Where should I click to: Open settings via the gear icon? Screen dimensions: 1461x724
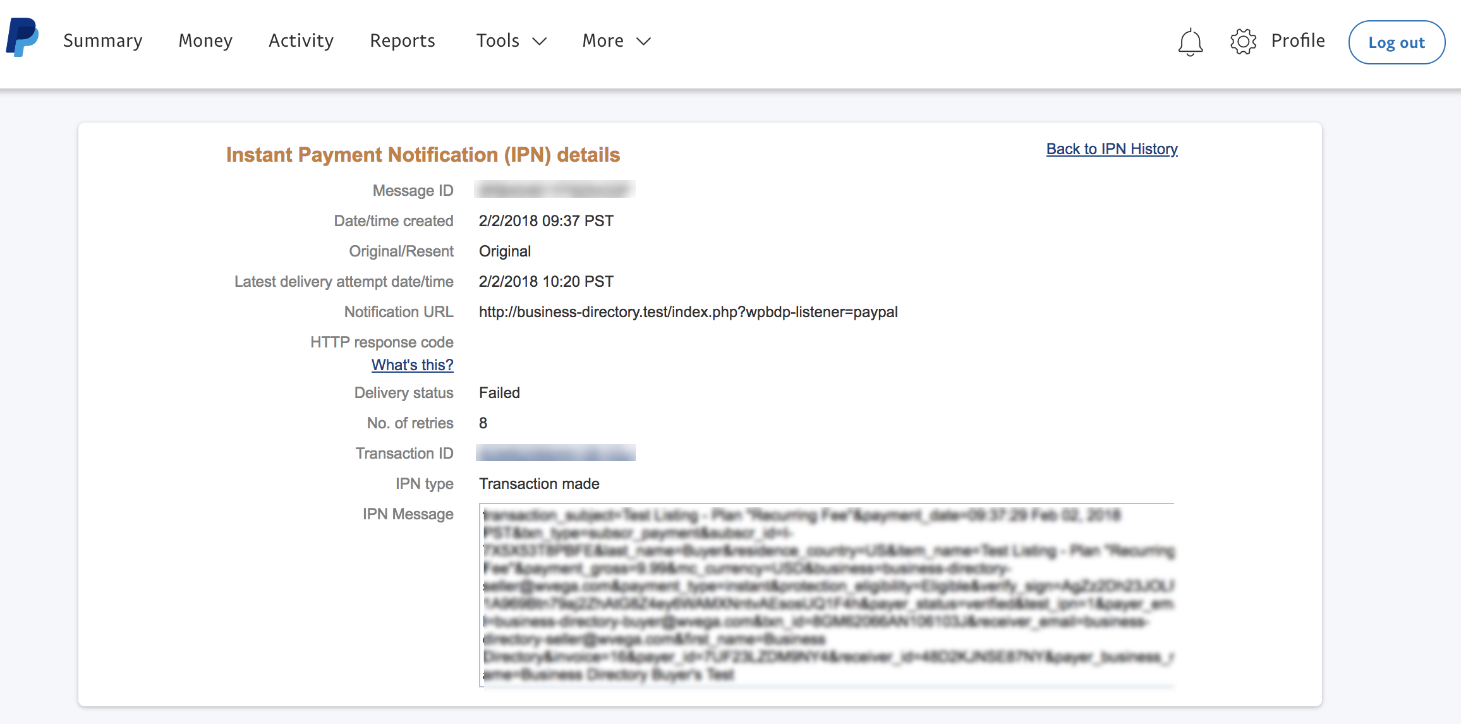[x=1243, y=42]
